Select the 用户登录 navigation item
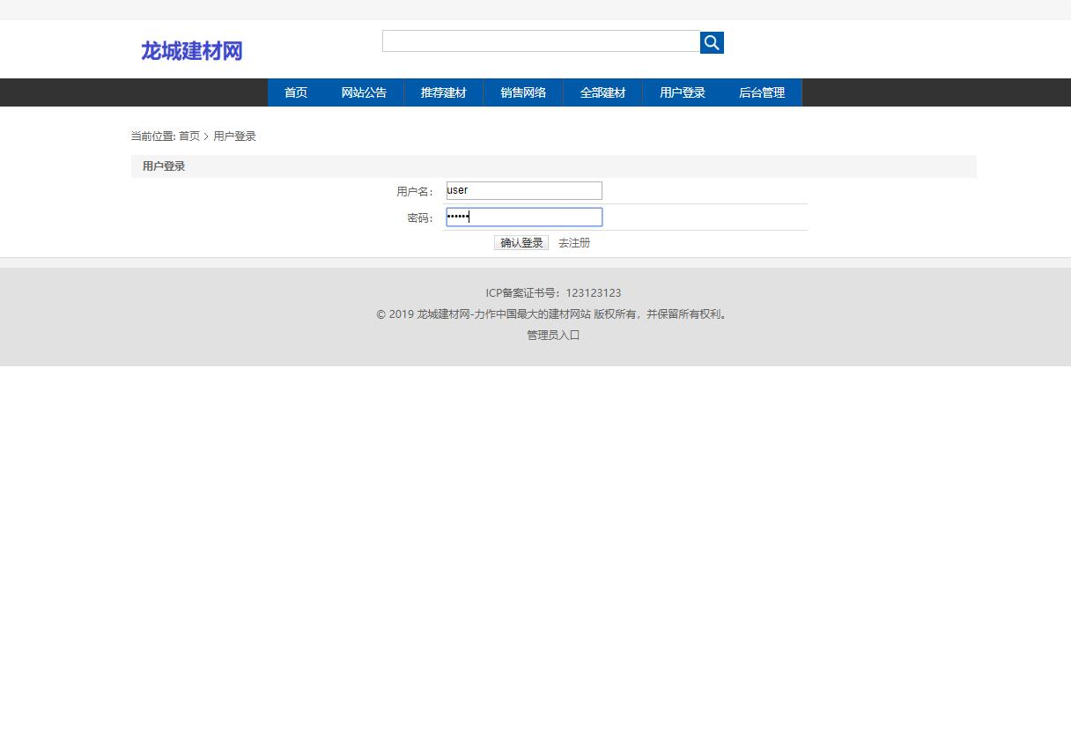Image resolution: width=1071 pixels, height=745 pixels. [x=682, y=92]
